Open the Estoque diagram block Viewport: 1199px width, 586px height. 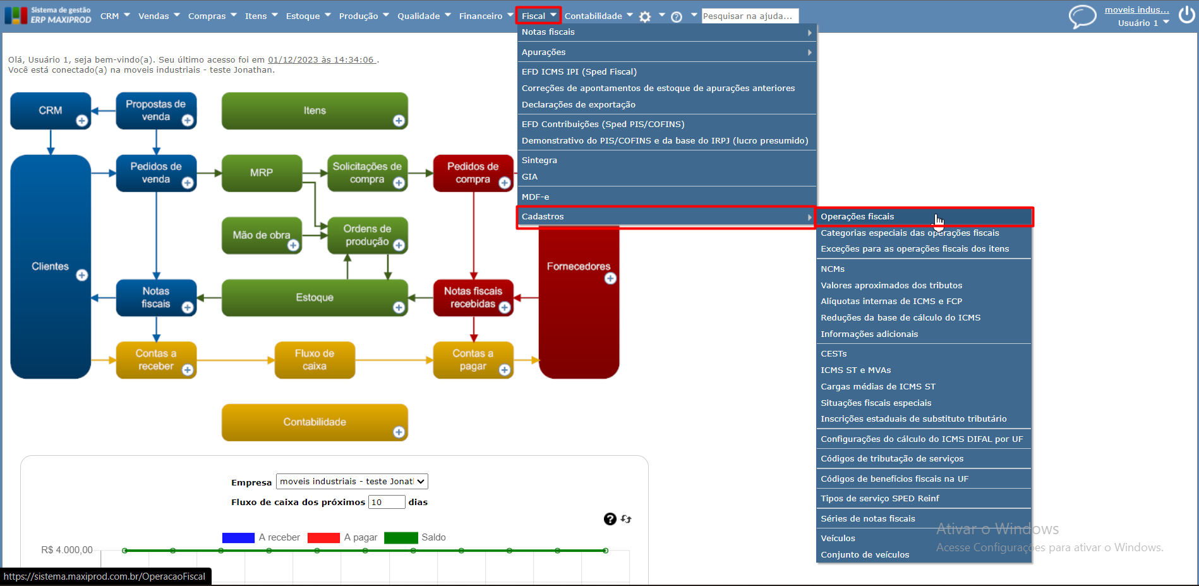coord(315,298)
